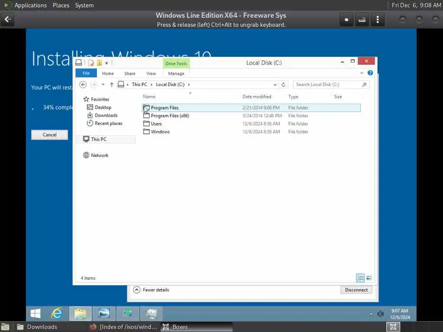Open Desktop in navigation pane
Image resolution: width=443 pixels, height=332 pixels.
(x=99, y=107)
